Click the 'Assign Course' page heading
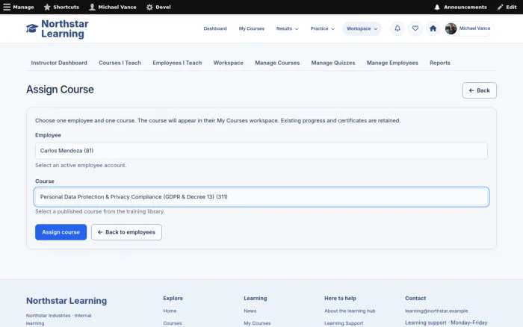The image size is (523, 327). click(60, 90)
